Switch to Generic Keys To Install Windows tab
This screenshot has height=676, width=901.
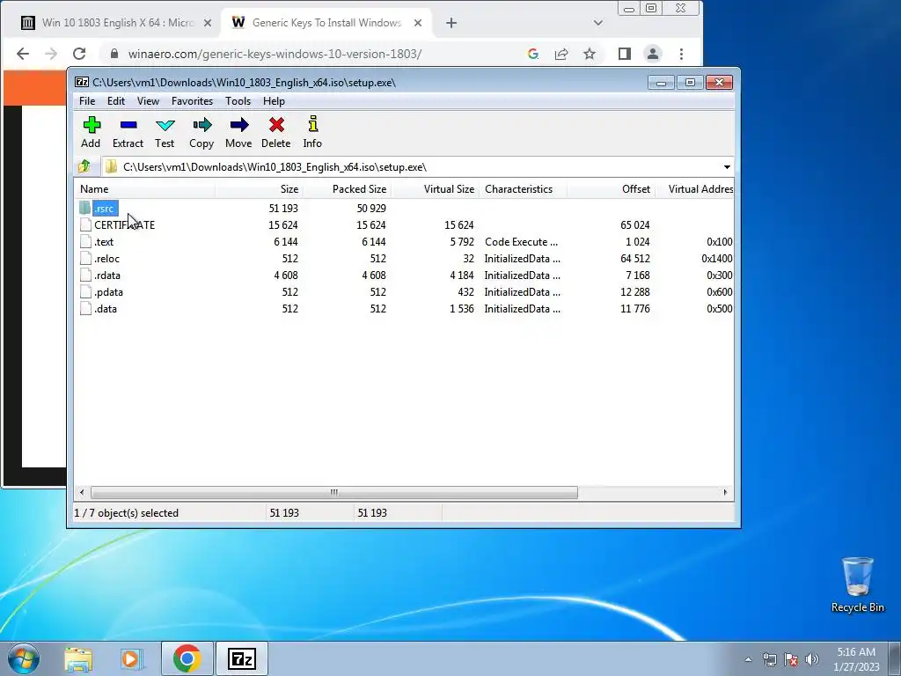(326, 23)
